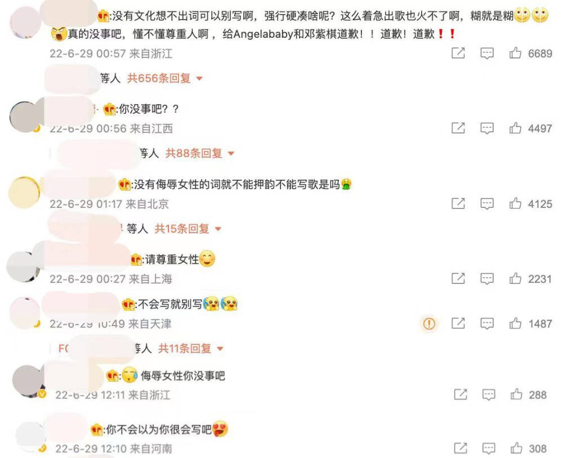563x458 pixels.
Task: Expand the 共656条回复 replies
Action: (165, 78)
